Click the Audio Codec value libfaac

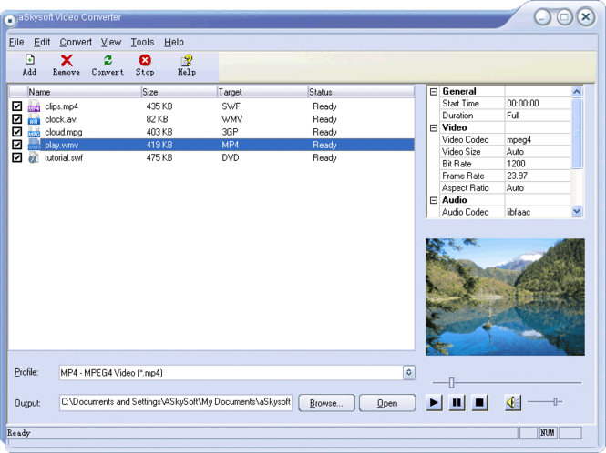[519, 212]
